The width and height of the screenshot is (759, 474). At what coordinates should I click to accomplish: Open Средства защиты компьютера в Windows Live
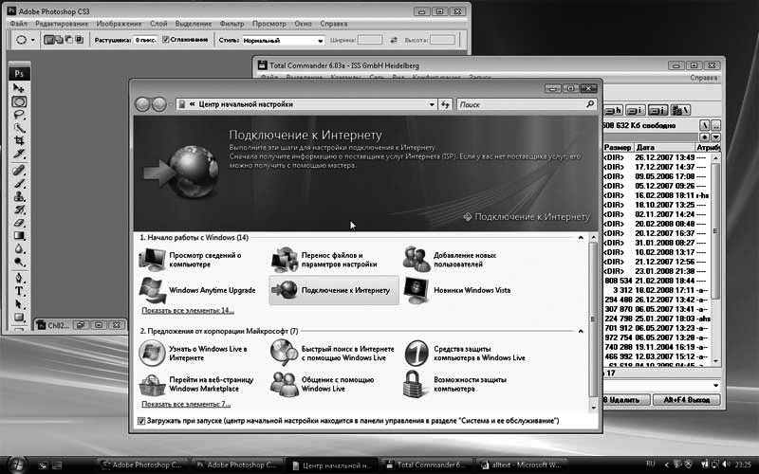[464, 353]
